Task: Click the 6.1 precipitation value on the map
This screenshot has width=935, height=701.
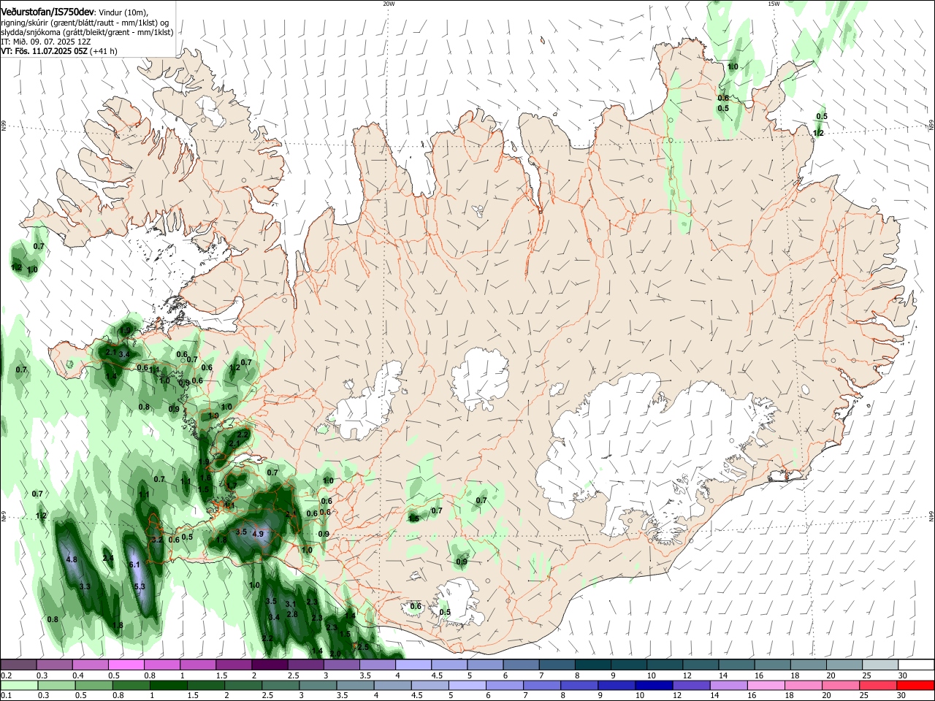Action: (134, 564)
